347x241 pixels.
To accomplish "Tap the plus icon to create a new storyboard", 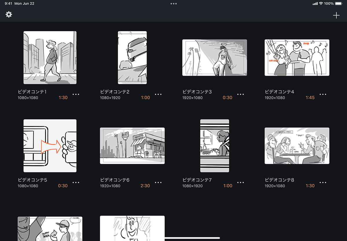I will coord(336,15).
